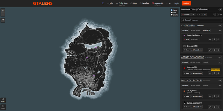Image resolution: width=223 pixels, height=111 pixels.
Task: Zoom in with the plus map button
Action: pyautogui.click(x=3, y=11)
